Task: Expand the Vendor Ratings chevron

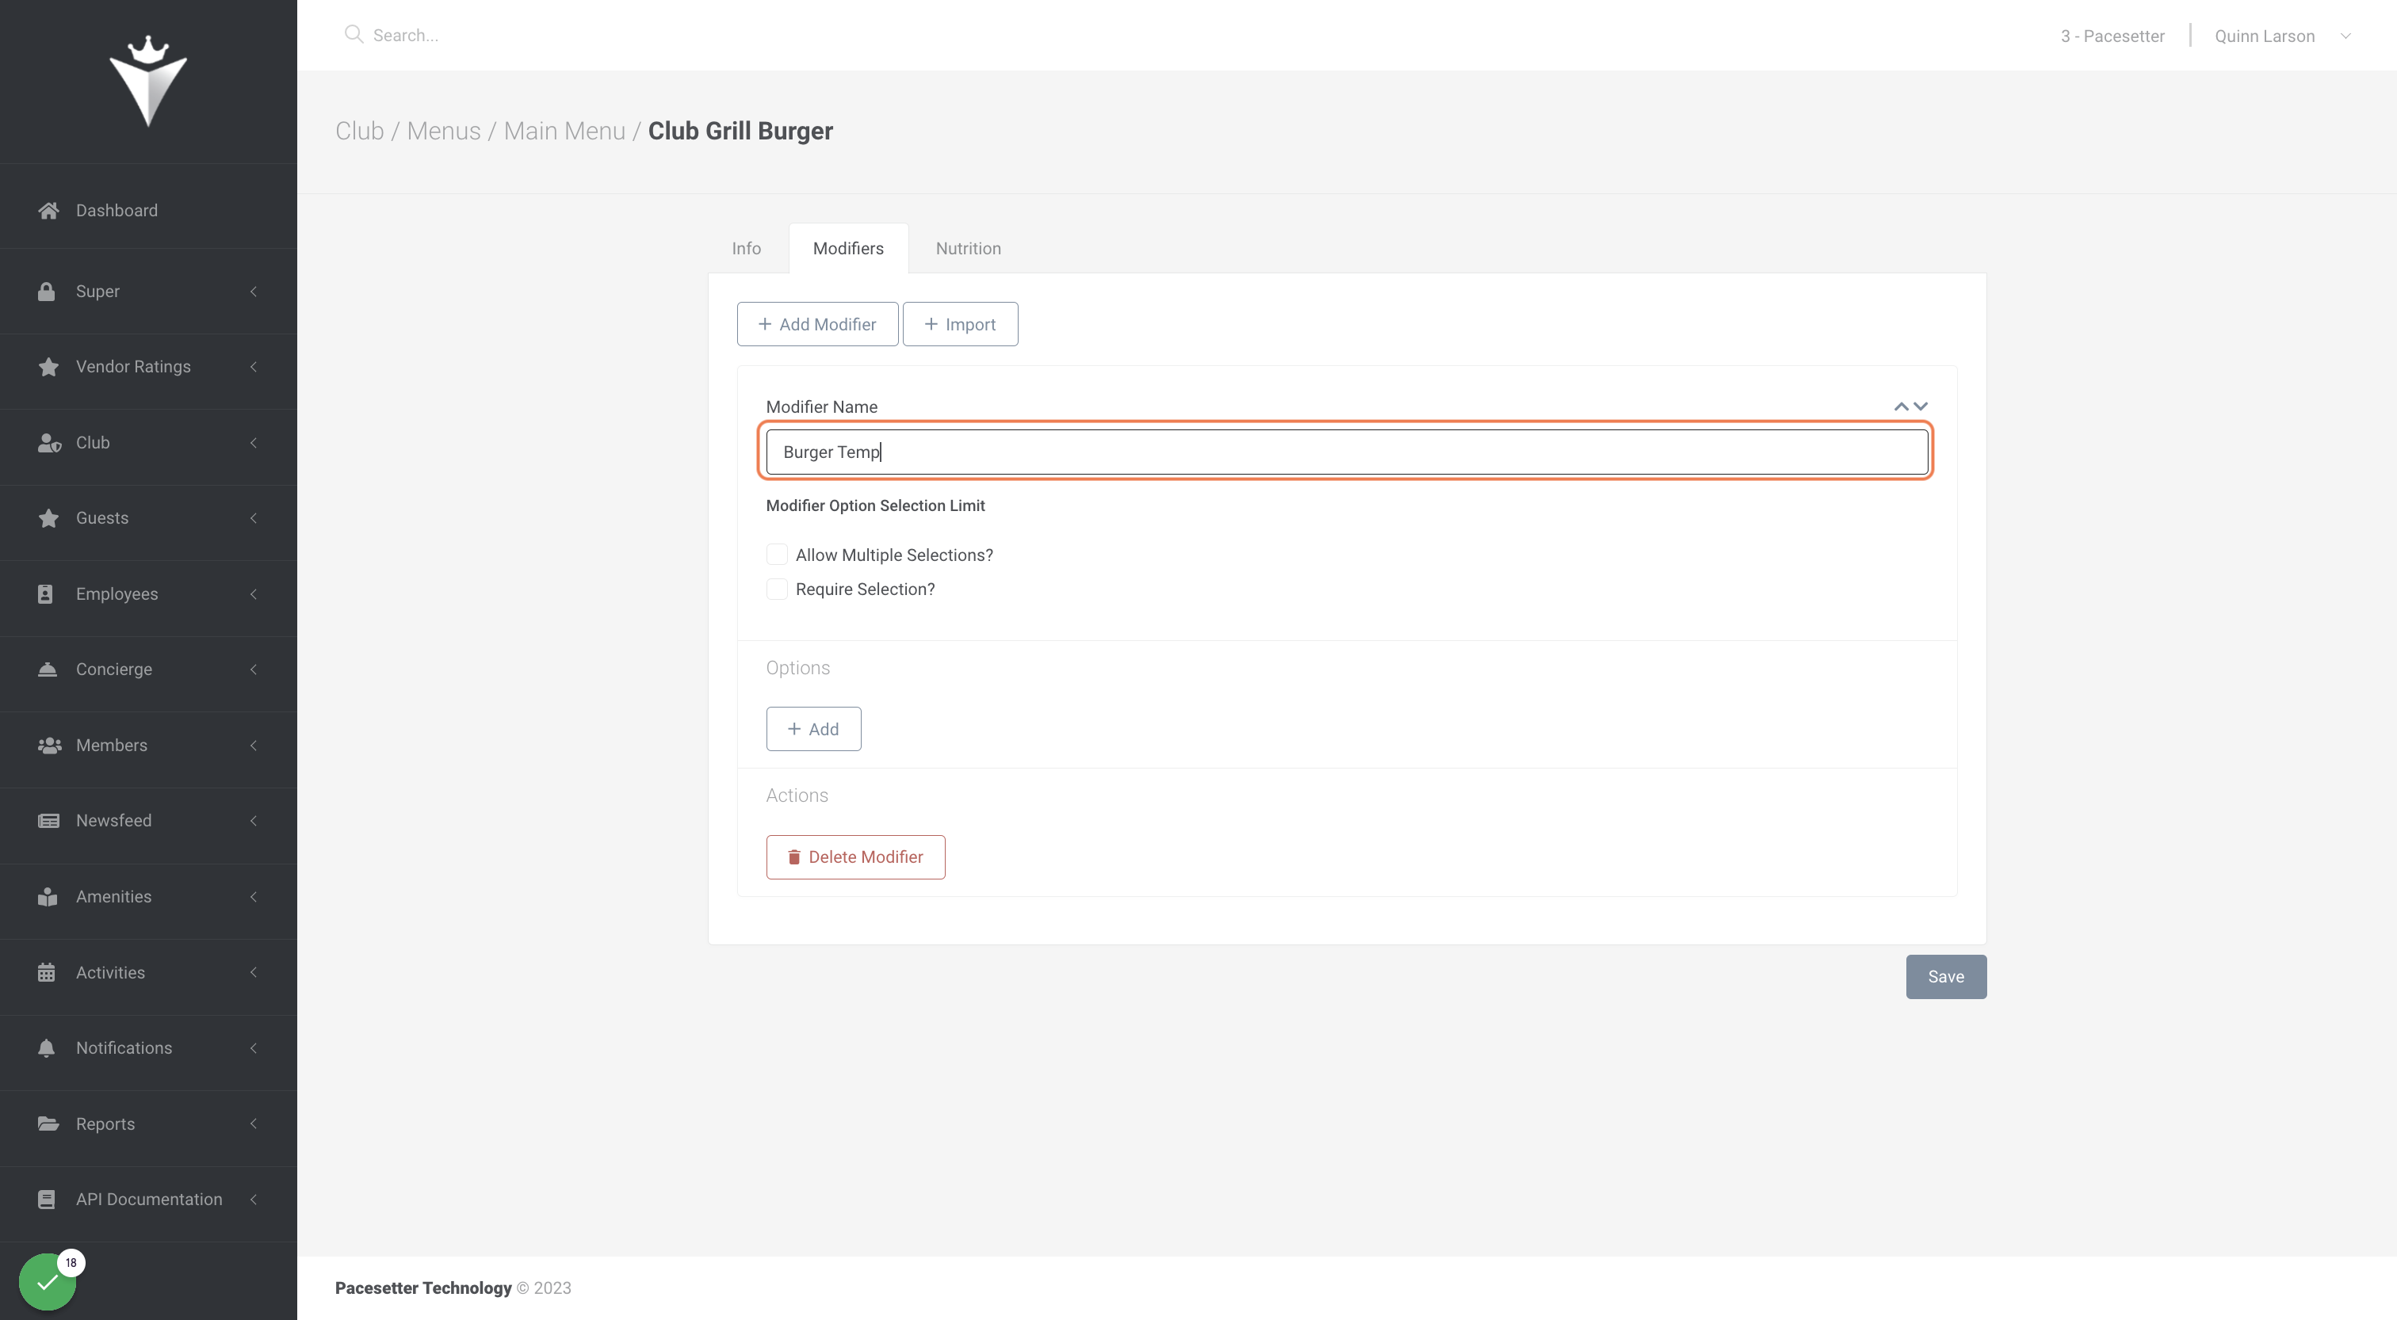Action: click(253, 367)
